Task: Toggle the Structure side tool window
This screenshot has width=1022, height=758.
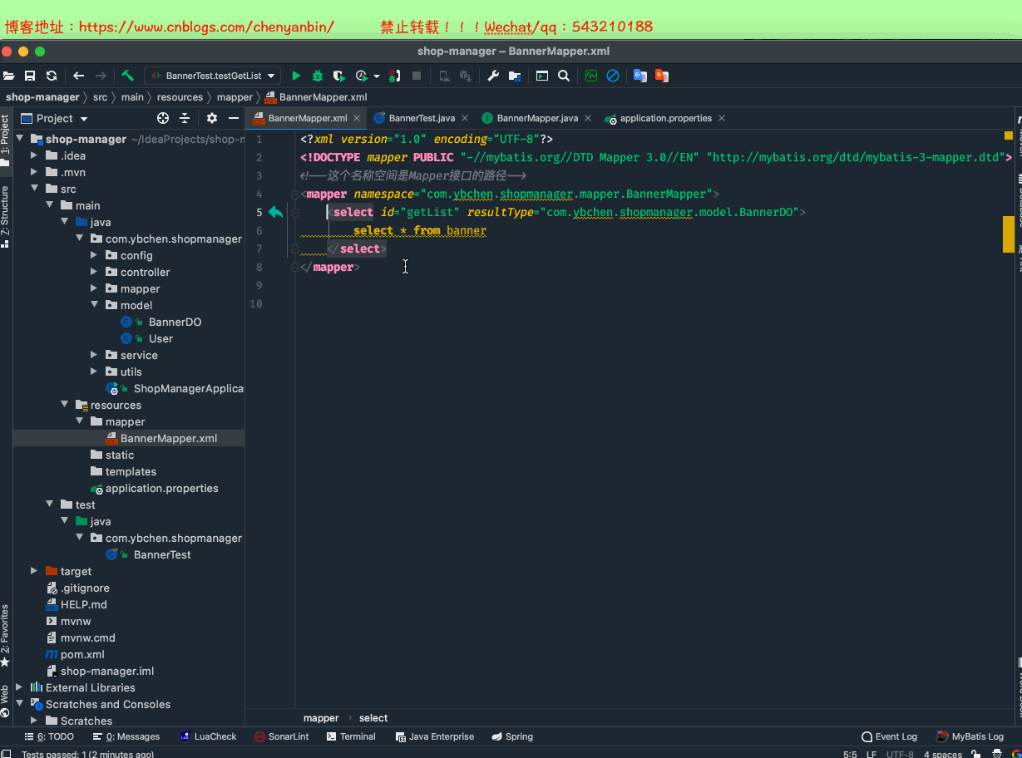Action: click(x=5, y=218)
